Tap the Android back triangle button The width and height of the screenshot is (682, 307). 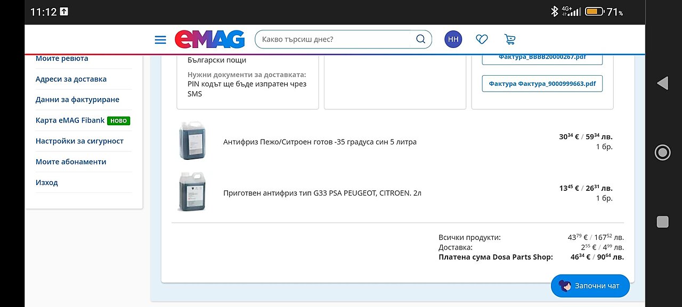click(662, 83)
